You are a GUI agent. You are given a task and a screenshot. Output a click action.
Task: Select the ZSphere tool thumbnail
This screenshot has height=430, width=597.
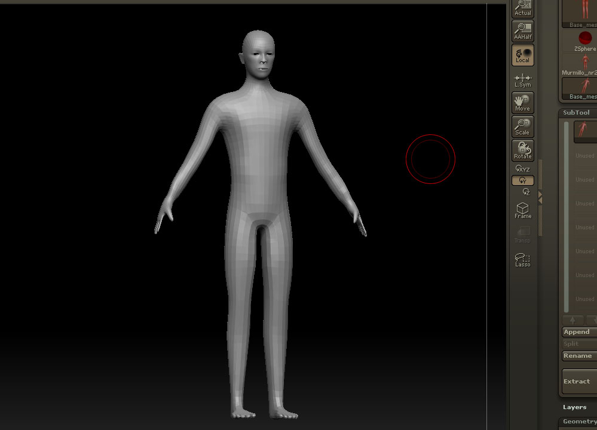[x=585, y=41]
